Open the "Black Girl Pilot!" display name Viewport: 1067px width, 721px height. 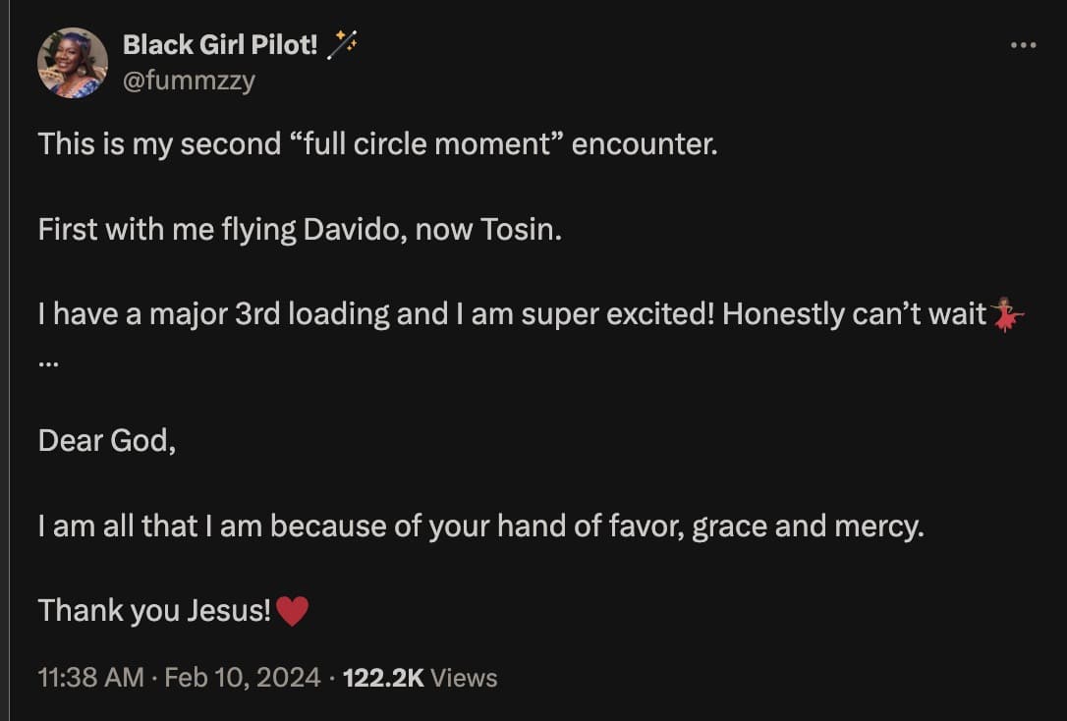coord(220,44)
